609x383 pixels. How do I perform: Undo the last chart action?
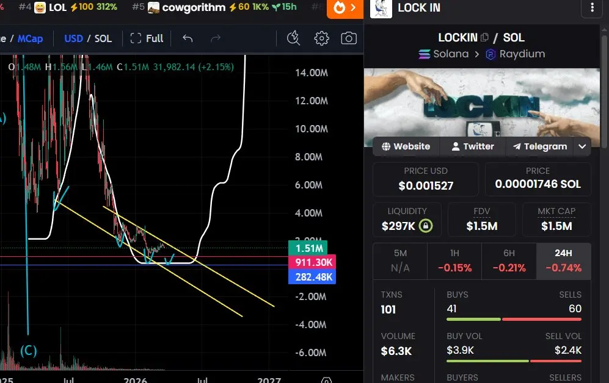(188, 38)
